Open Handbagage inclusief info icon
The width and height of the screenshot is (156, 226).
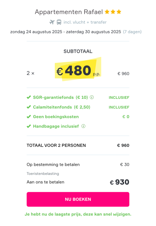tap(83, 126)
